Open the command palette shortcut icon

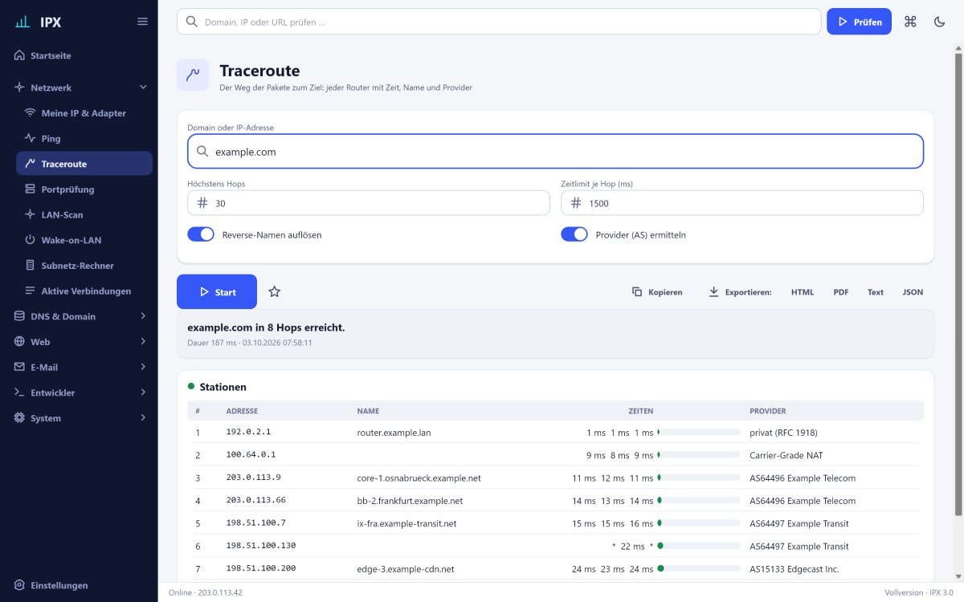(x=910, y=22)
